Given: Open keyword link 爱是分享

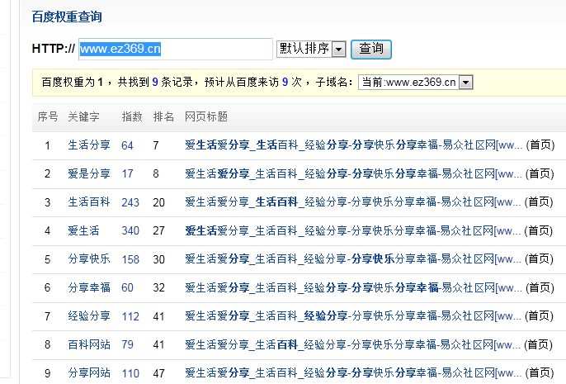Looking at the screenshot, I should pos(88,173).
